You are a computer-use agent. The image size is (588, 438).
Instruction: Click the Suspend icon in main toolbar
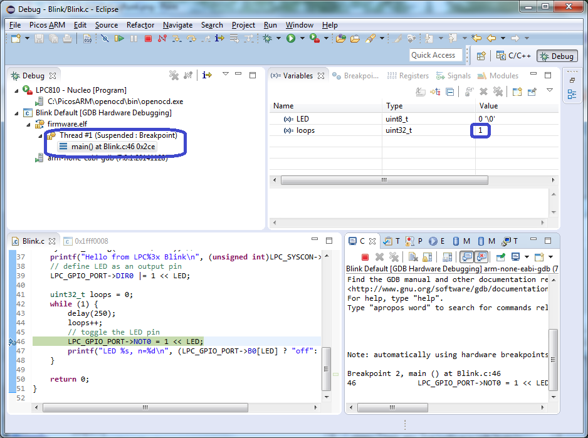point(134,38)
